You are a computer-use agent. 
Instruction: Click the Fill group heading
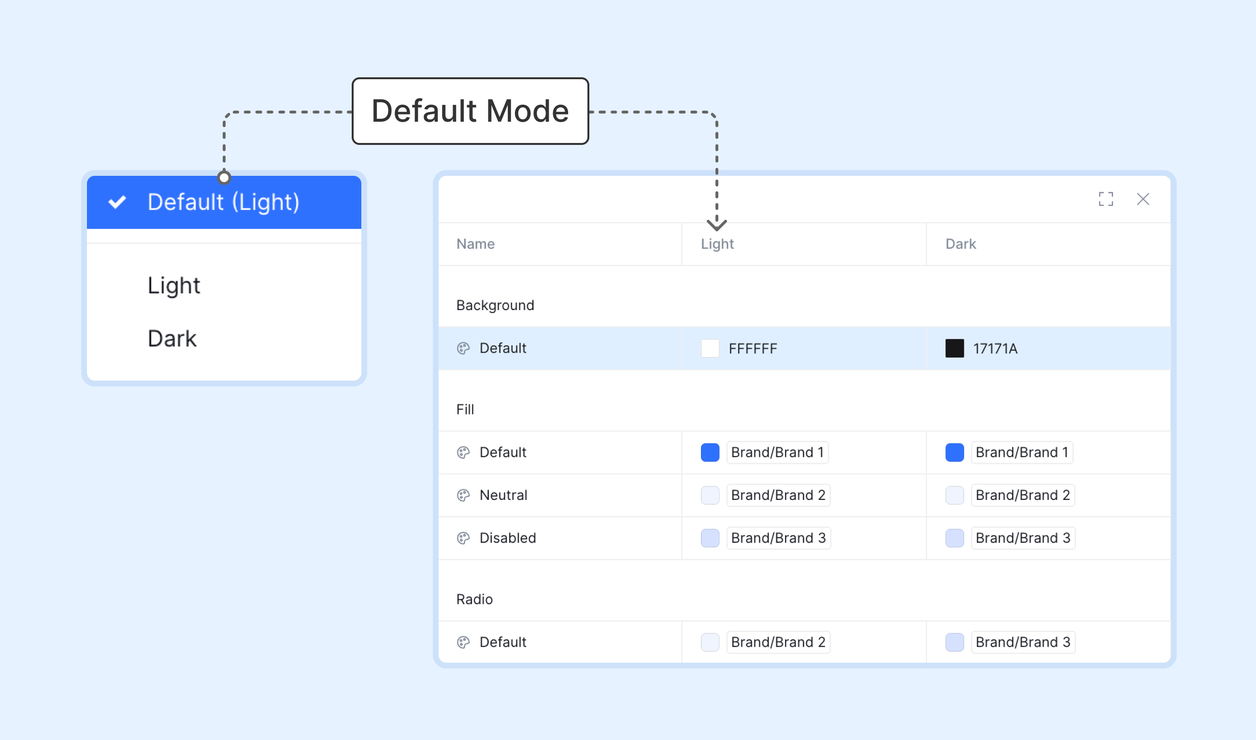point(465,410)
